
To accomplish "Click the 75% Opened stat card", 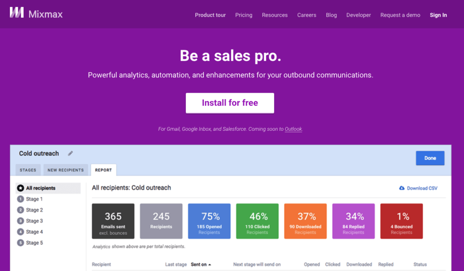I will (x=209, y=221).
